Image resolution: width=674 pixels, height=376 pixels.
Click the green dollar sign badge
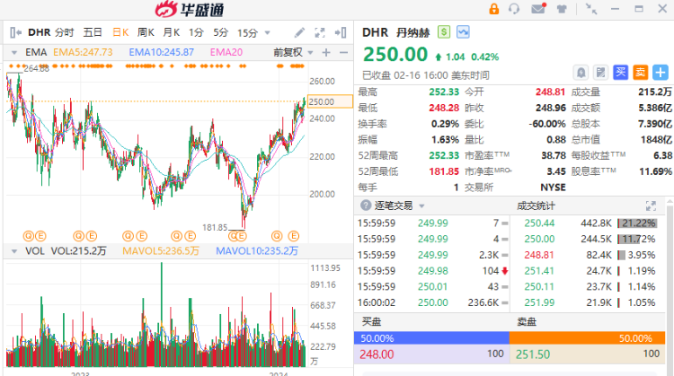pos(444,31)
